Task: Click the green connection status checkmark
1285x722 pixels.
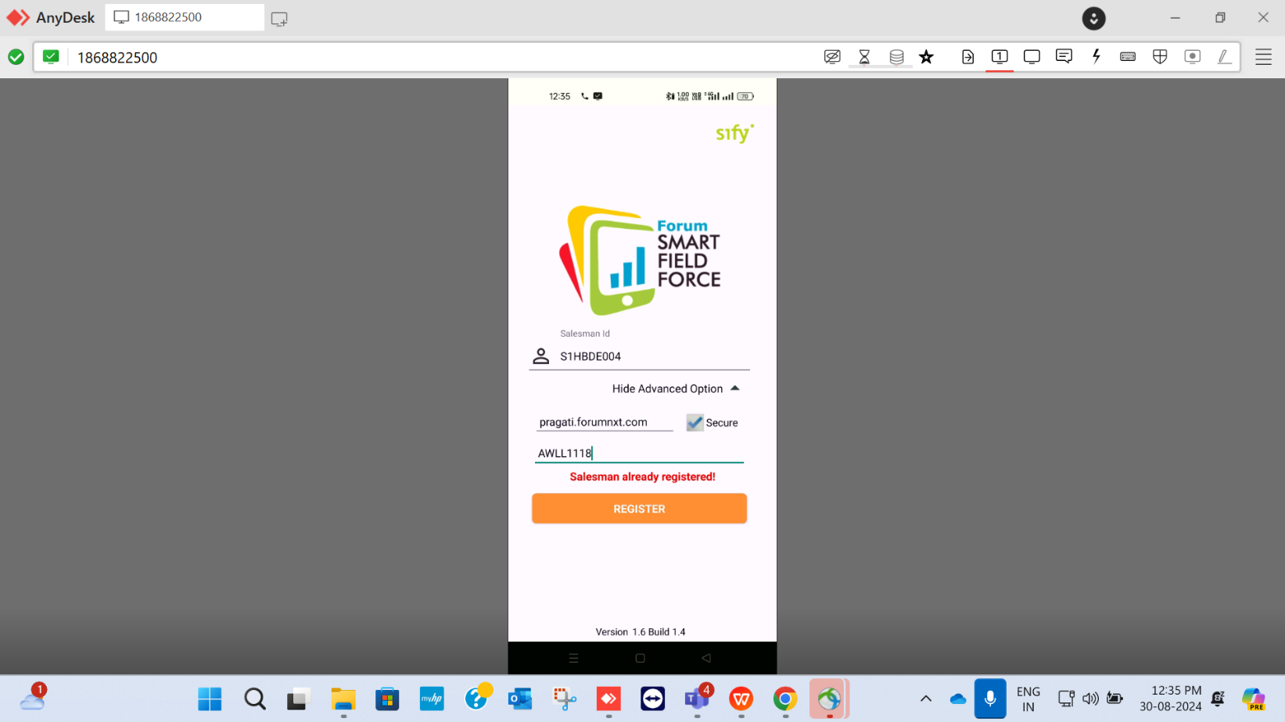Action: 16,57
